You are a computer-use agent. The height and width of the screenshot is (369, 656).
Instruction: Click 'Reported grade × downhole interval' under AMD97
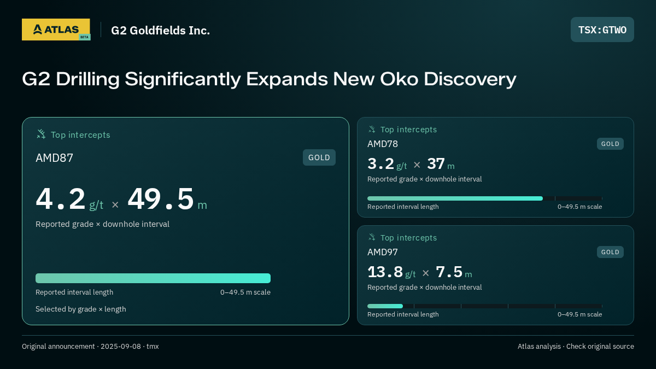tap(424, 287)
